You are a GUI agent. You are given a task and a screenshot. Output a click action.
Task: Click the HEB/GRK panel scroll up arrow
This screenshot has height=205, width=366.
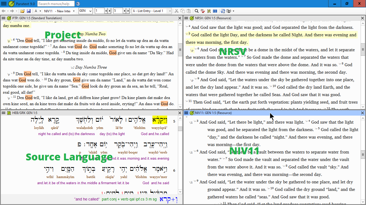[180, 118]
